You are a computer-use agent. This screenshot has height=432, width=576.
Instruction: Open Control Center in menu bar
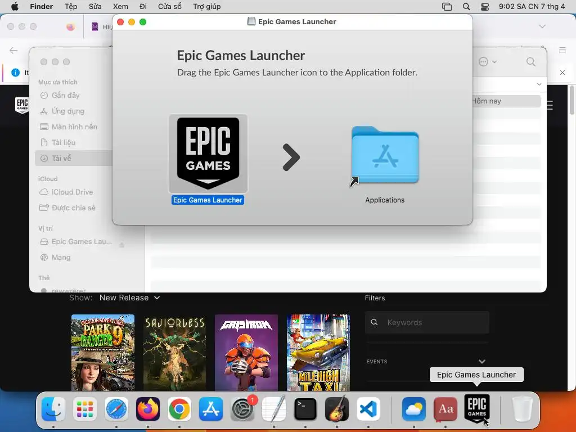[485, 7]
